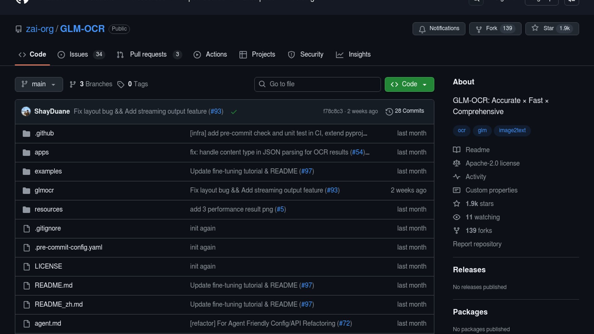This screenshot has width=594, height=334.
Task: Open the main branch dropdown
Action: coord(39,84)
